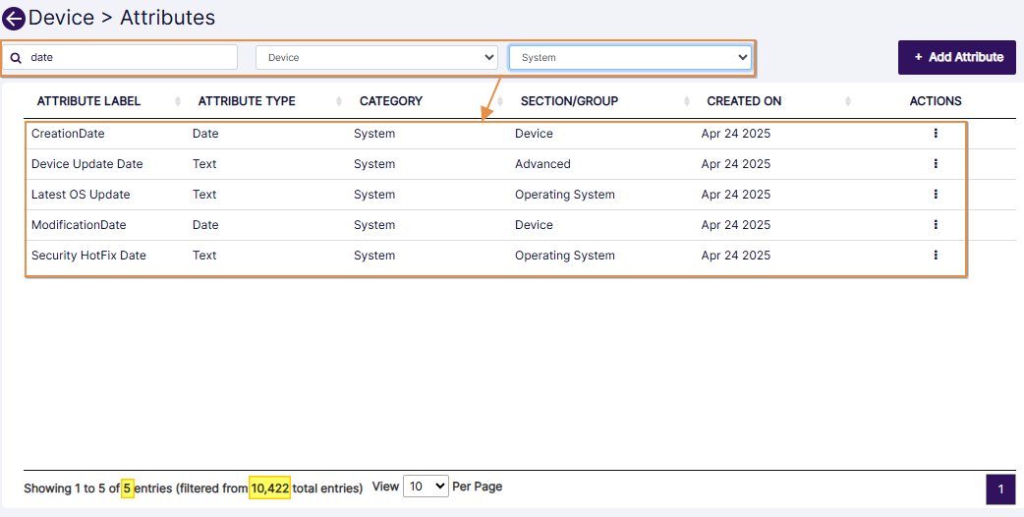This screenshot has height=517, width=1024.
Task: Click the Section/Group column header
Action: (569, 101)
